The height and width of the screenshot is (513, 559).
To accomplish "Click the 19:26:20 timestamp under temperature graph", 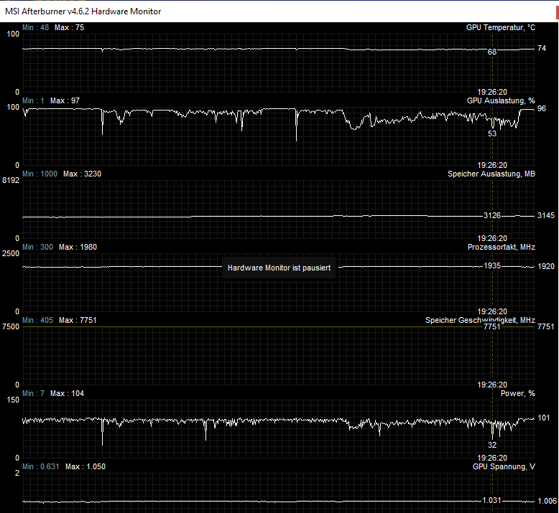I will pos(492,93).
